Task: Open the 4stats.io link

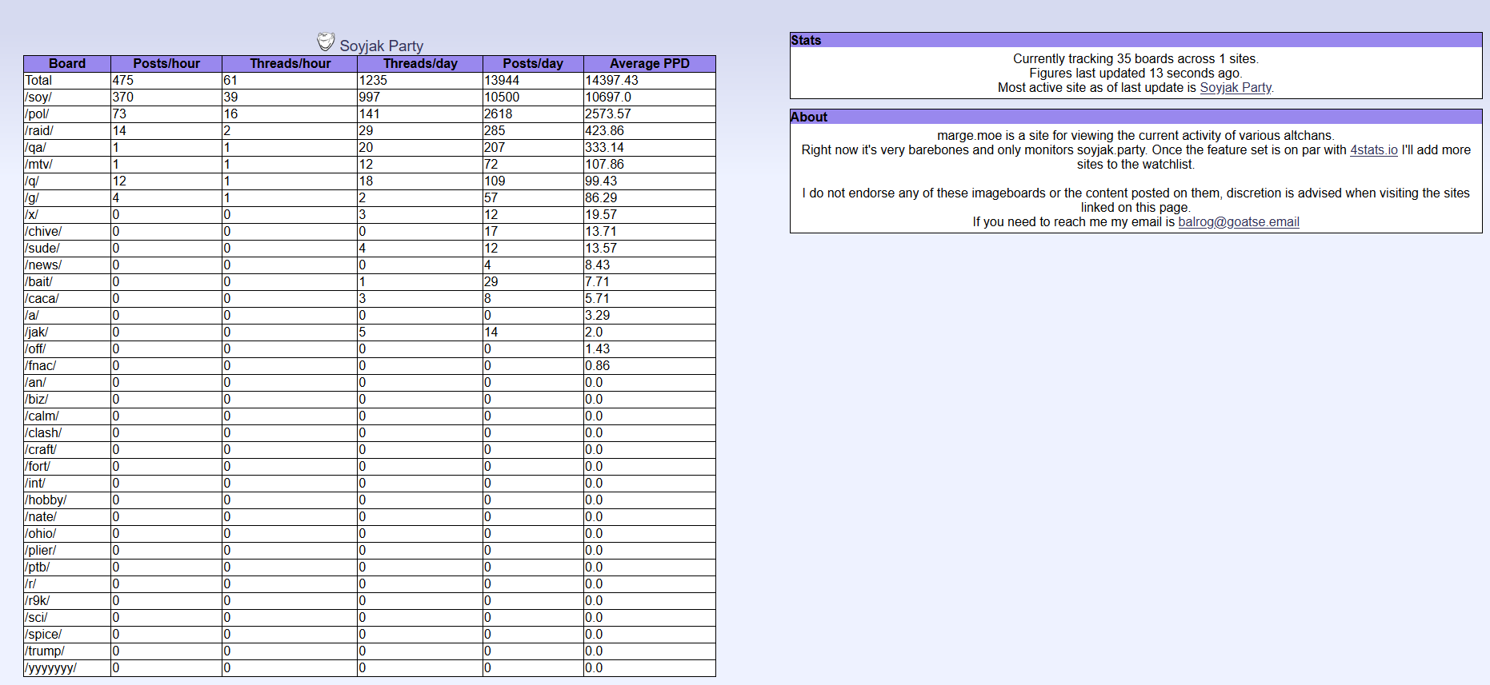Action: (x=1373, y=150)
